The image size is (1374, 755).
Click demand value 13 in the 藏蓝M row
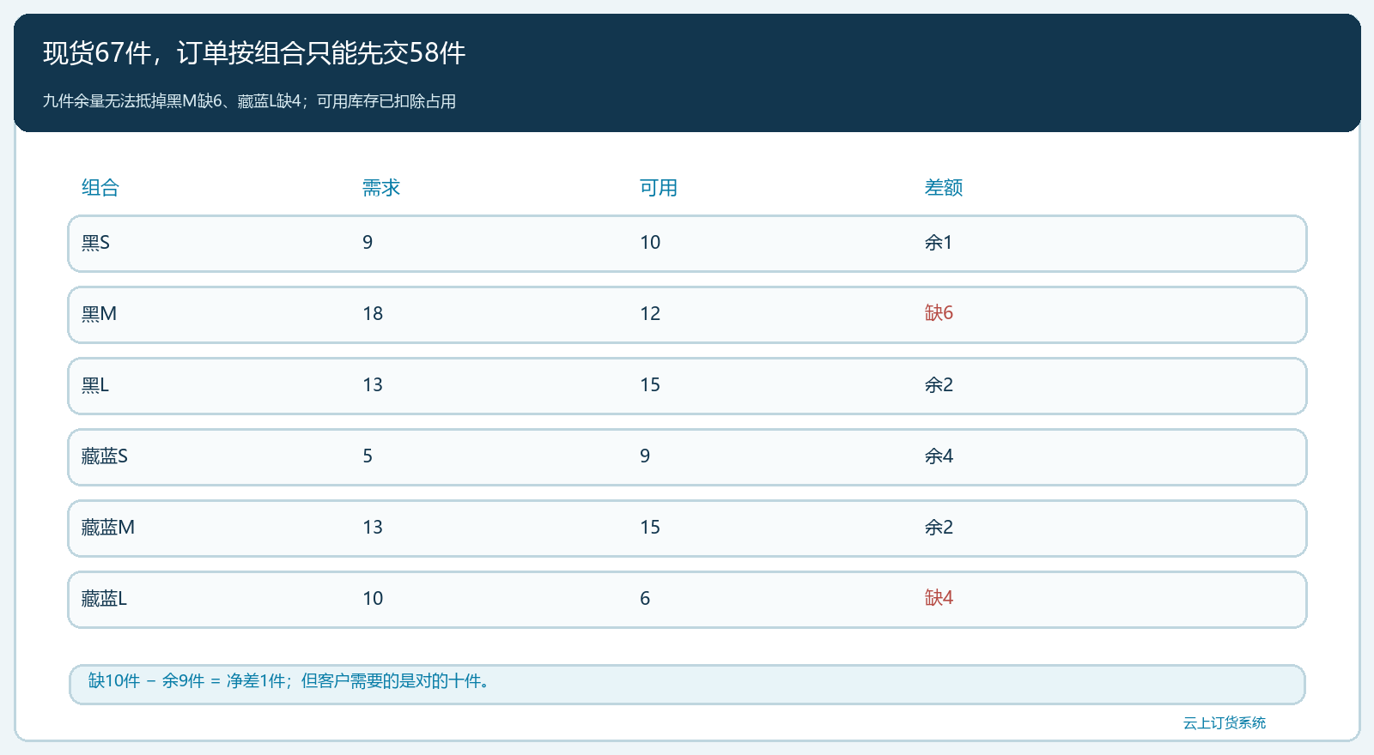(x=373, y=528)
